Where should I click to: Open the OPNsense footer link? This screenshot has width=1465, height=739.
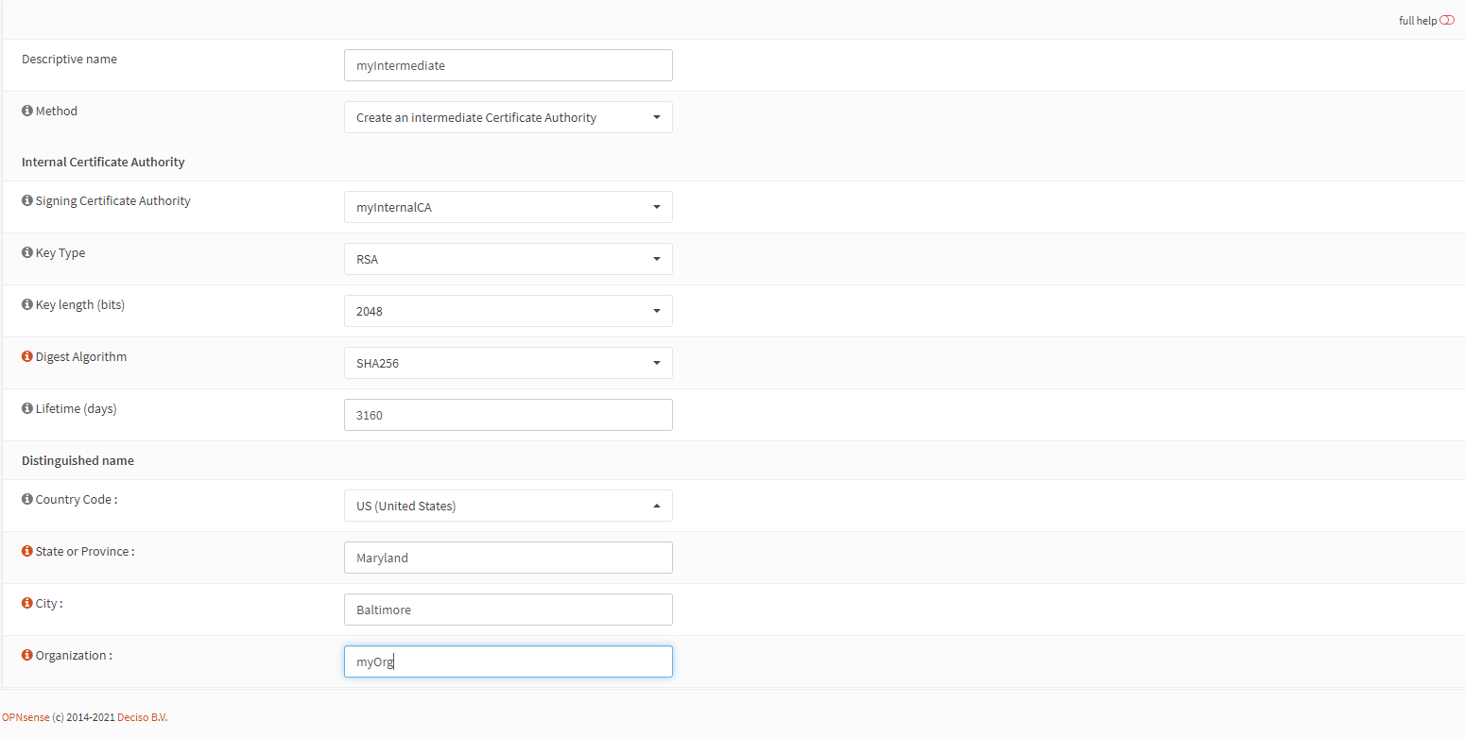(x=26, y=717)
